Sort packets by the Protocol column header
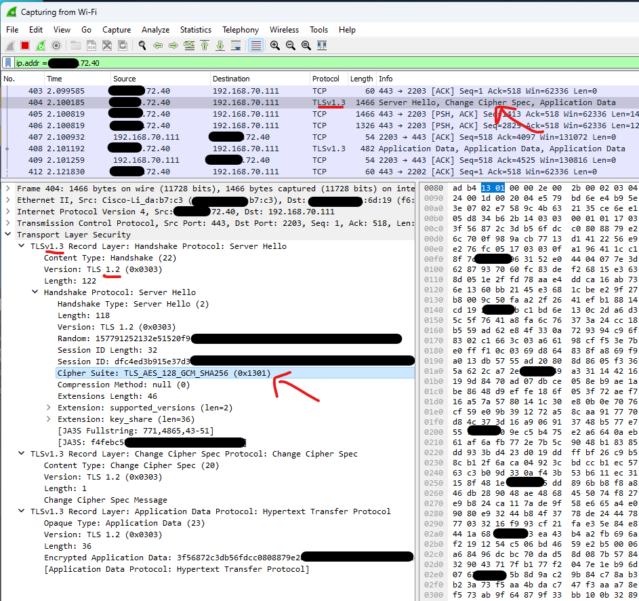This screenshot has height=601, width=639. (329, 79)
